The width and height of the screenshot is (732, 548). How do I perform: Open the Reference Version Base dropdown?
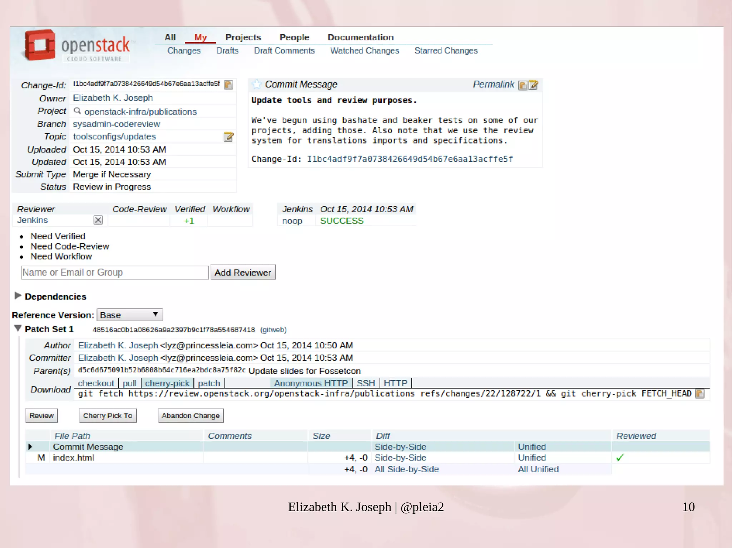tap(129, 315)
